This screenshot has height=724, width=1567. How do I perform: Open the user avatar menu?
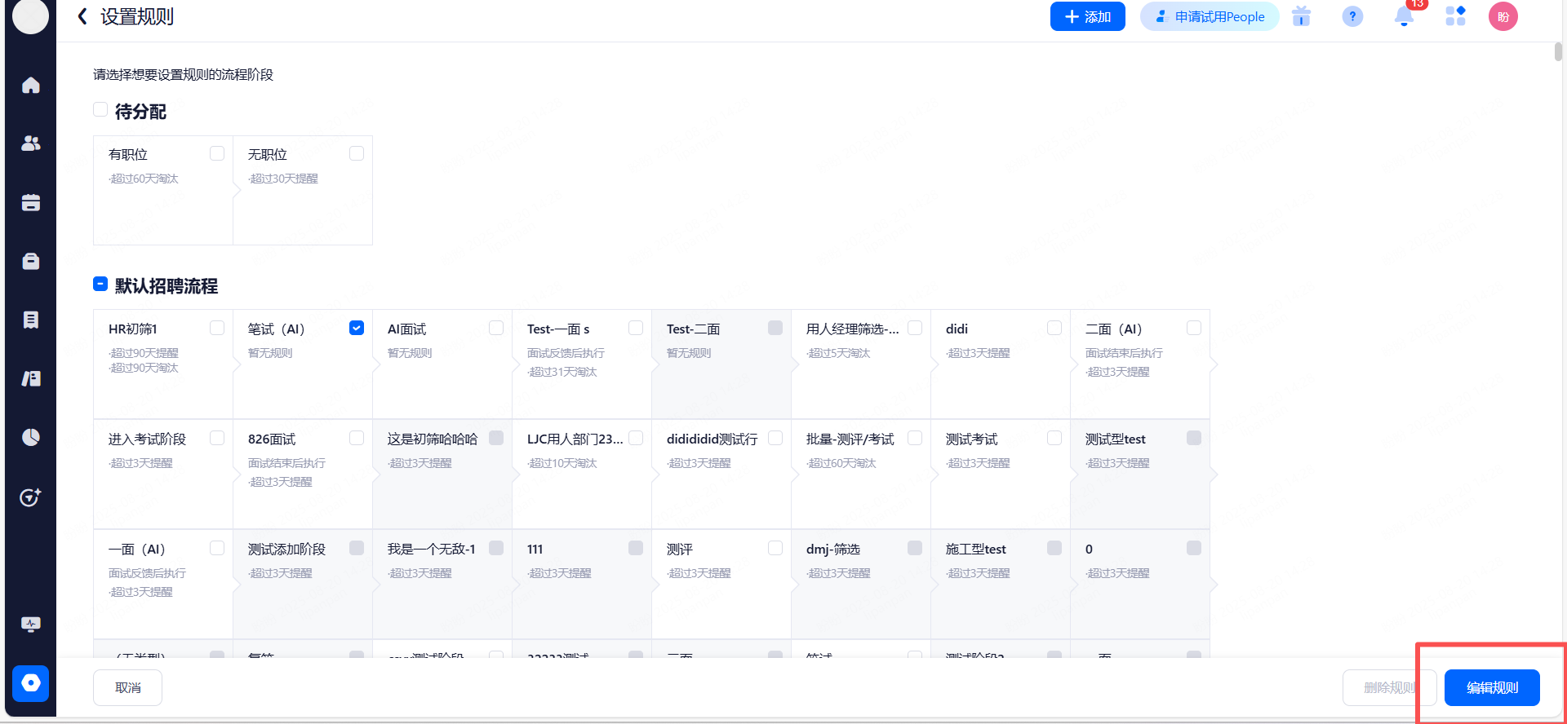(1503, 16)
